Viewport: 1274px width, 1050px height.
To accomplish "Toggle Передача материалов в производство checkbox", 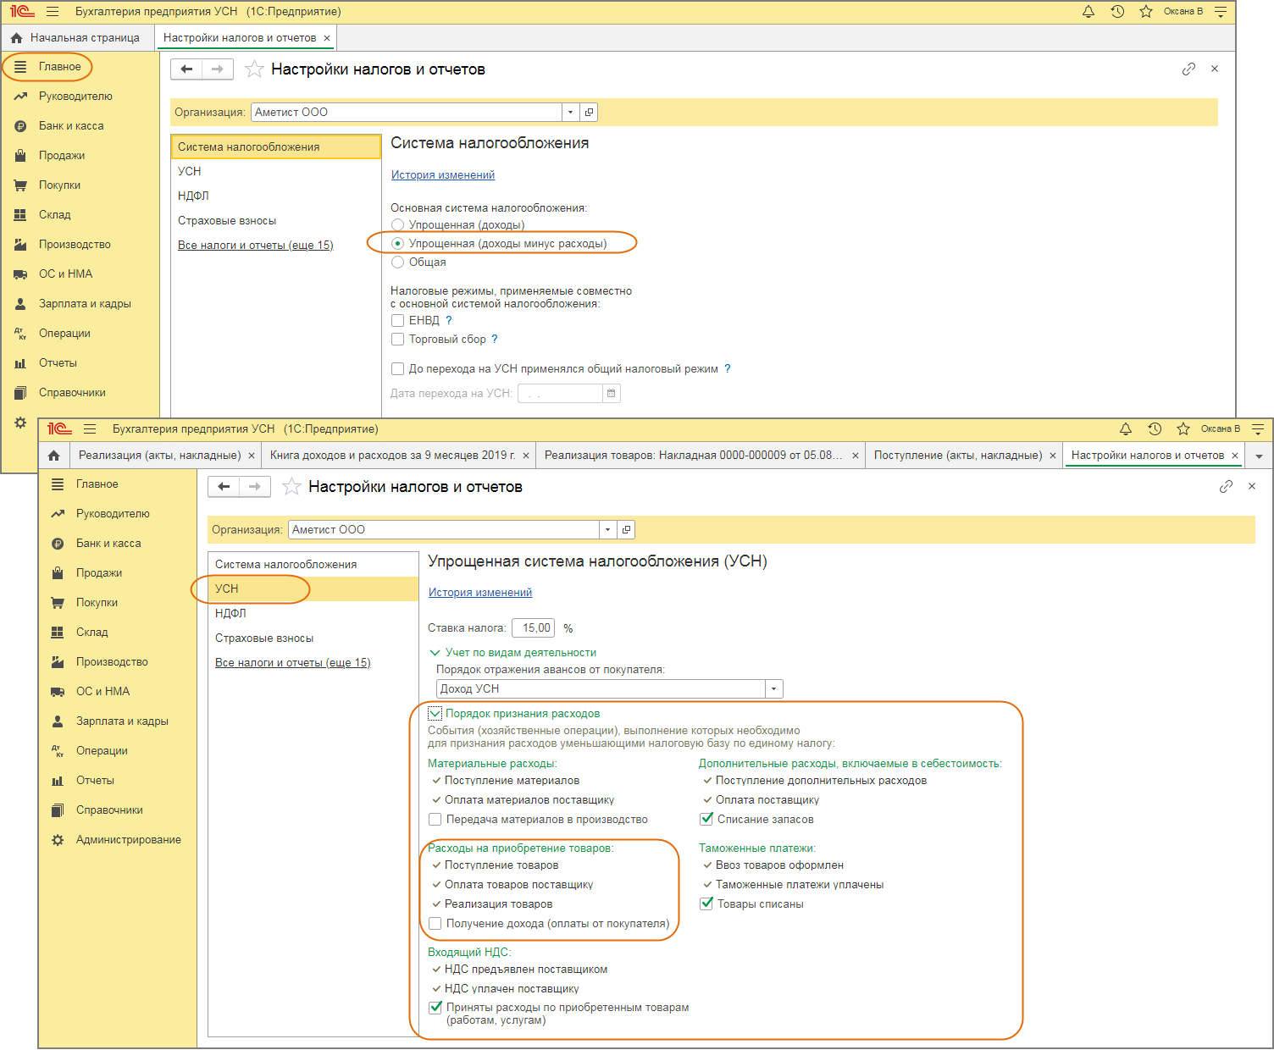I will [435, 820].
